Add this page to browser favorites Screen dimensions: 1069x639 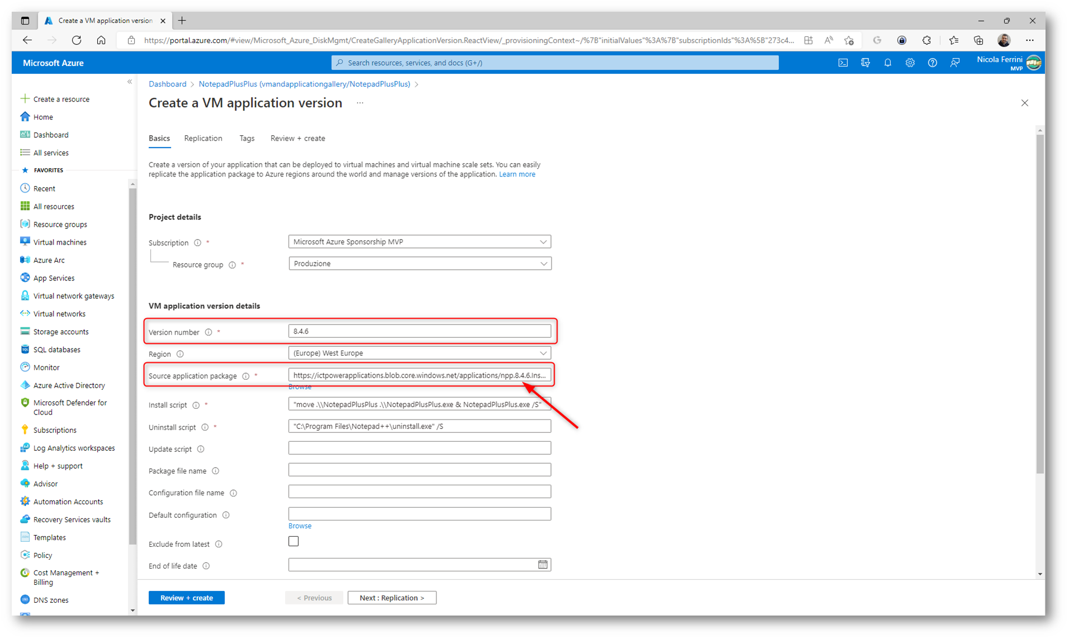(x=849, y=40)
